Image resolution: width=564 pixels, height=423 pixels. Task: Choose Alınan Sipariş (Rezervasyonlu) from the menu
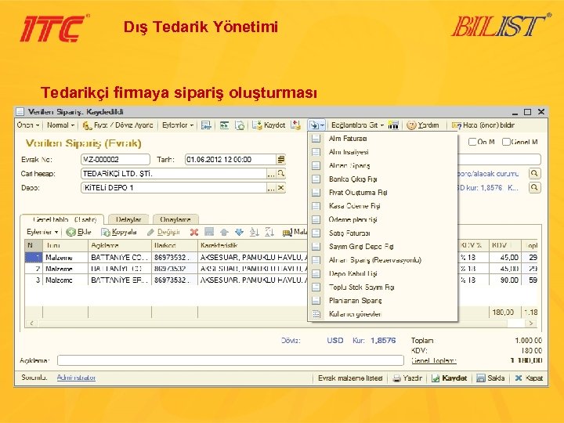pyautogui.click(x=383, y=260)
